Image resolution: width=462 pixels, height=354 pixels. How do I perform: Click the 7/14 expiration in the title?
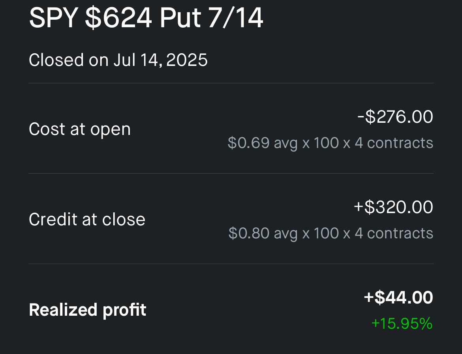pos(235,18)
